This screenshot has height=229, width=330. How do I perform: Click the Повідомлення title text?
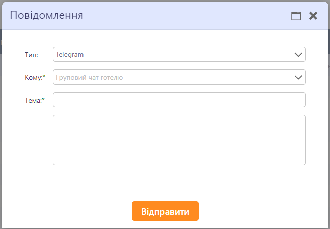(46, 15)
